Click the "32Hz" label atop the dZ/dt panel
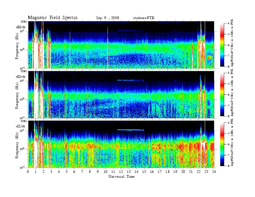 pos(24,121)
